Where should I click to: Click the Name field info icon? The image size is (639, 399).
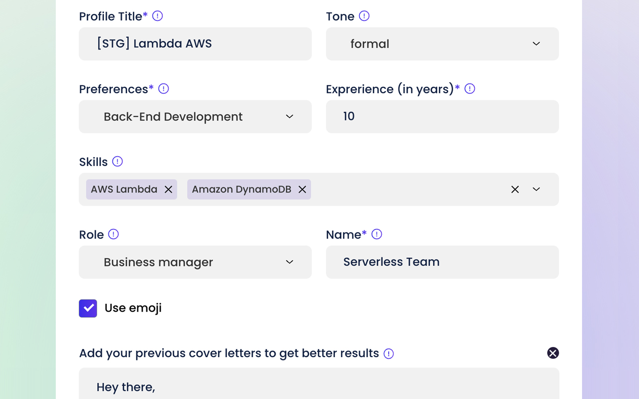coord(377,234)
